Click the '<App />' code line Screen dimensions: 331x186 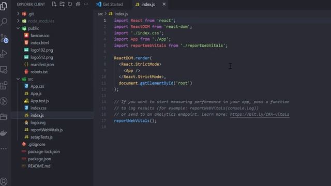tap(132, 71)
